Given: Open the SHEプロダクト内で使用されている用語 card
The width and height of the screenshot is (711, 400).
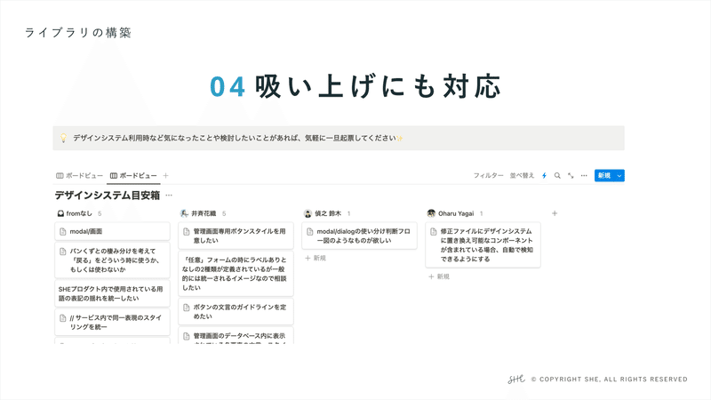Looking at the screenshot, I should point(113,293).
